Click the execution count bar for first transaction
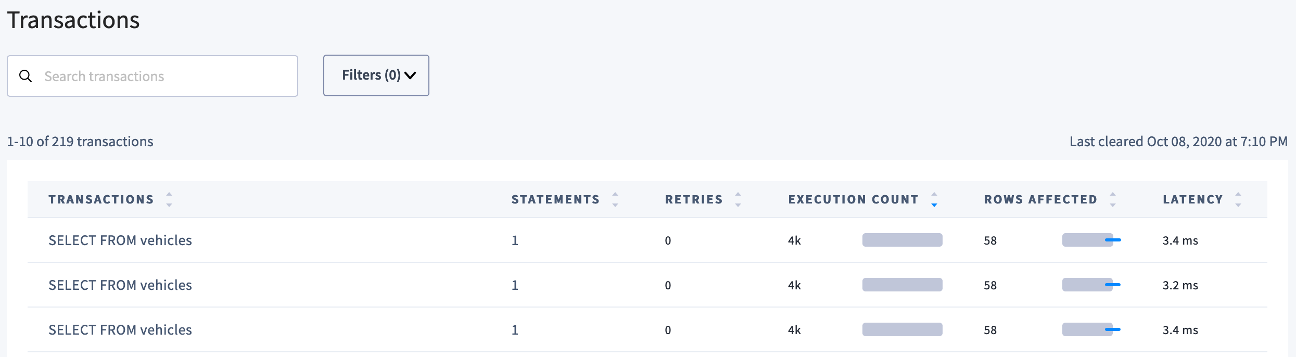Viewport: 1296px width, 357px height. (902, 240)
